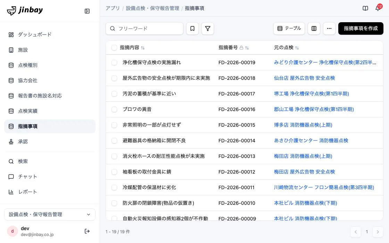The image size is (389, 243).
Task: Sort by 指摘内容 column arrows
Action: (143, 48)
